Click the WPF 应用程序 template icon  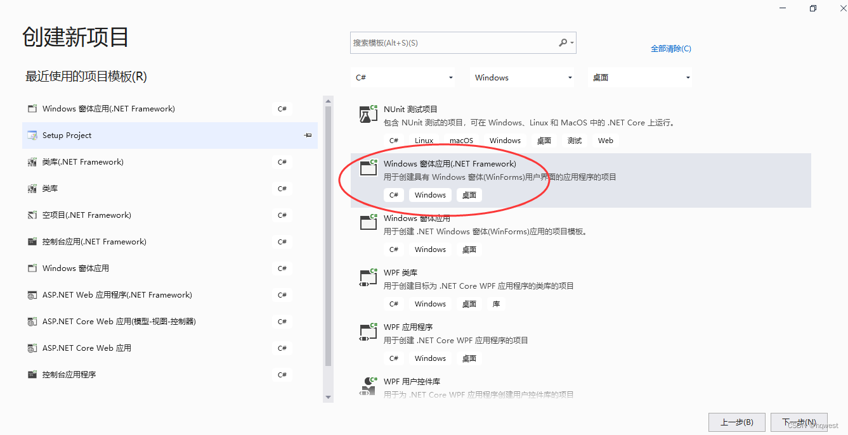pos(368,332)
